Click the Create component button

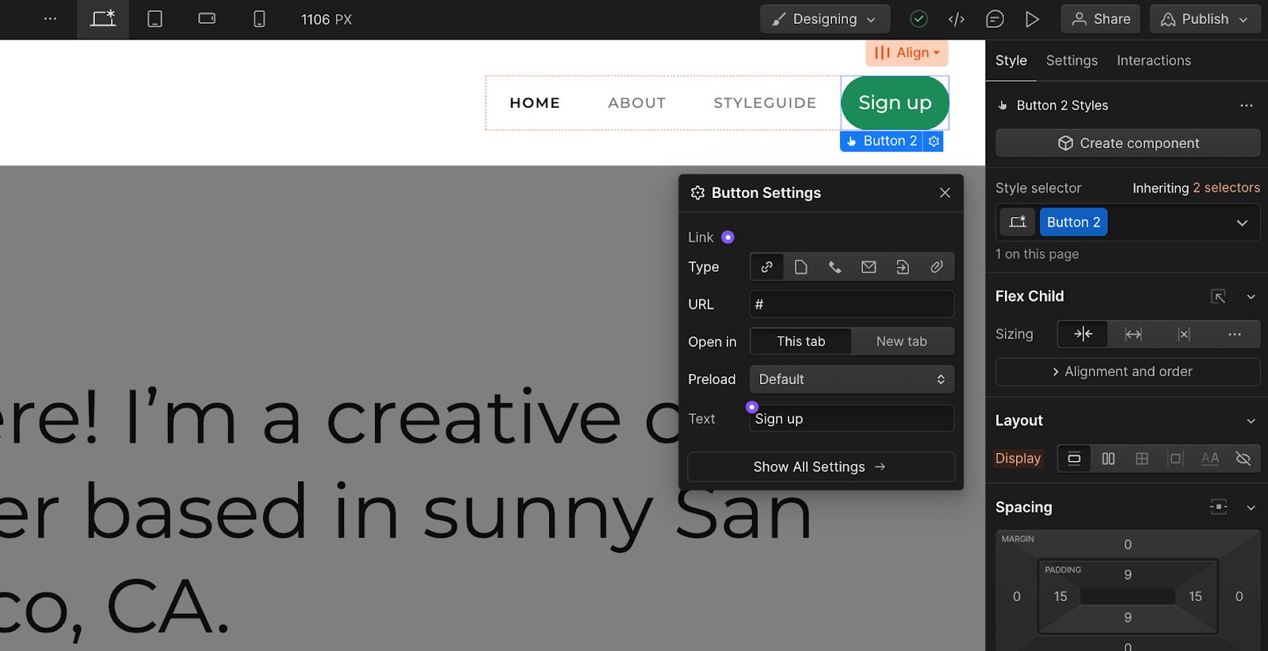1127,143
